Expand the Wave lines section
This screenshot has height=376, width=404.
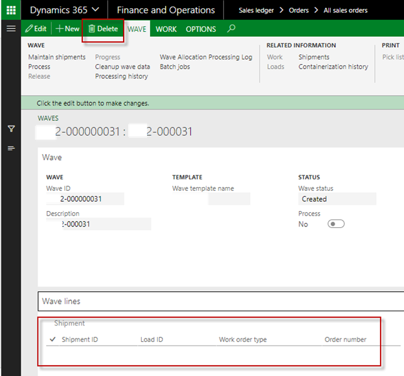tap(221, 302)
